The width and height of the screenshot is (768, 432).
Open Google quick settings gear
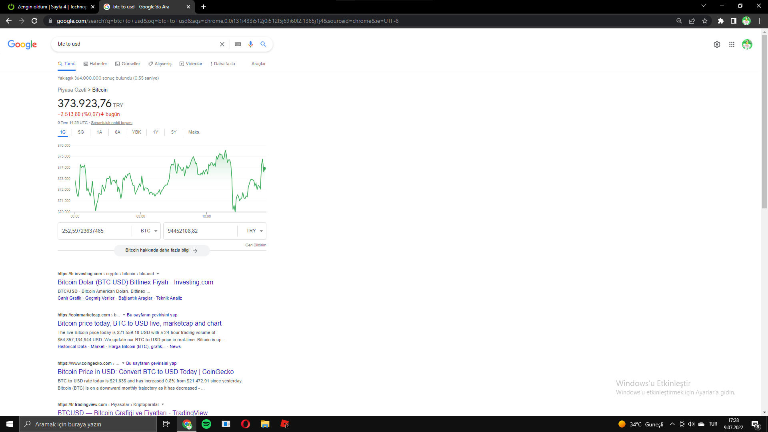(717, 44)
